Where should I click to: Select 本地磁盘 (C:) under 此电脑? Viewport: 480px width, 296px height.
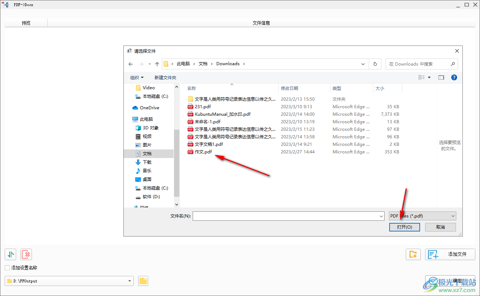[151, 188]
